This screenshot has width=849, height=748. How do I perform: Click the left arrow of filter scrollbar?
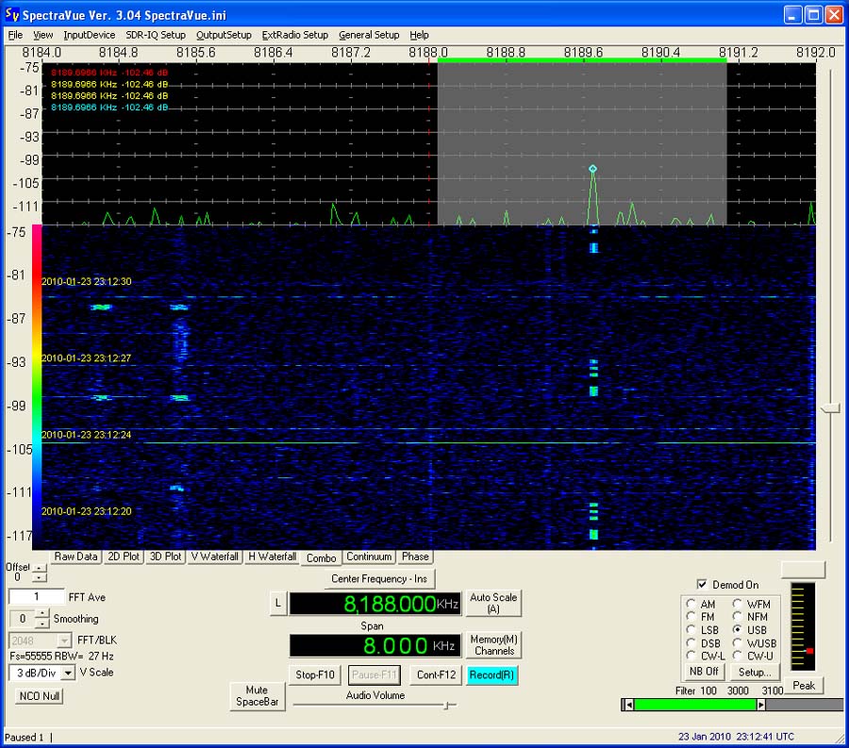point(628,705)
